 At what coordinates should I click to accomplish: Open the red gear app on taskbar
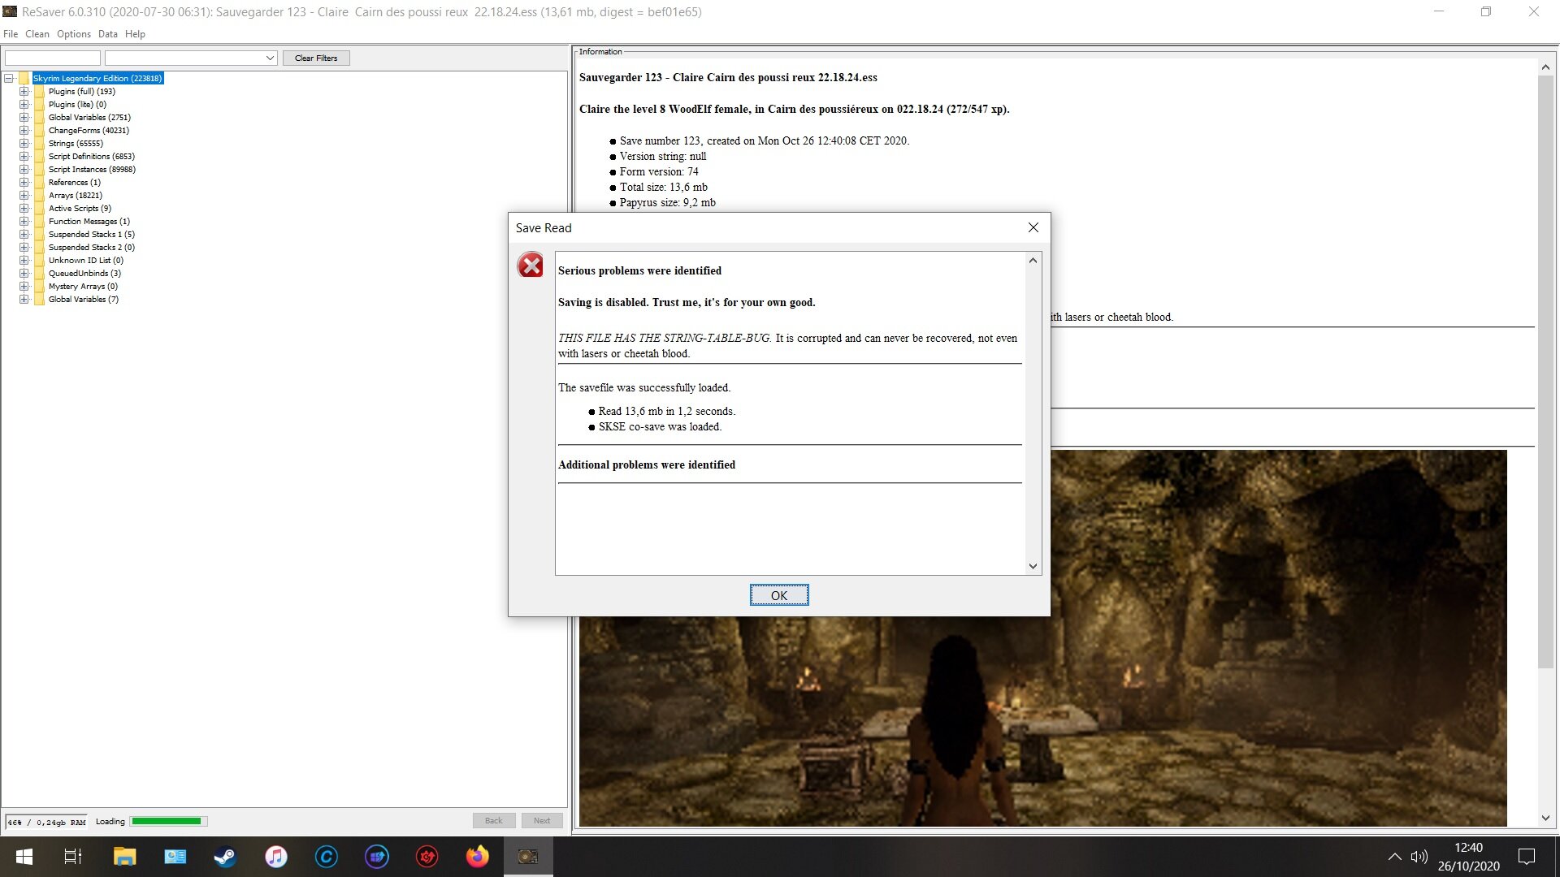[427, 857]
